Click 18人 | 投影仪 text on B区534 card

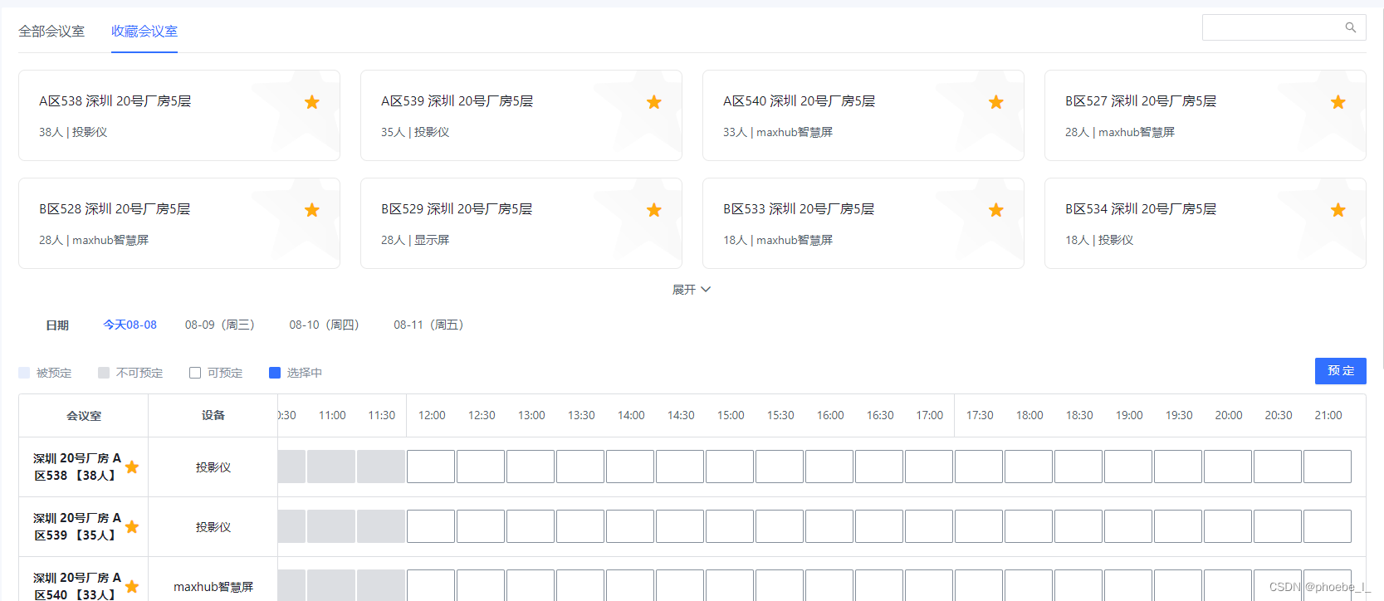tap(1099, 240)
